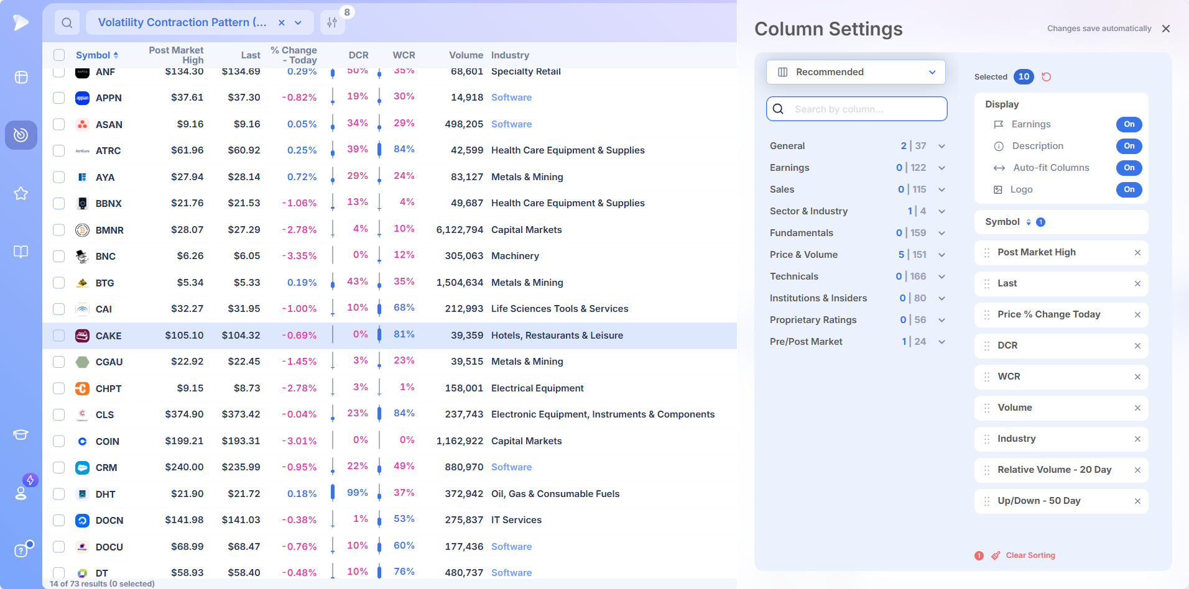Remove the Up/Down - 50 Day column
1189x589 pixels.
(1137, 501)
